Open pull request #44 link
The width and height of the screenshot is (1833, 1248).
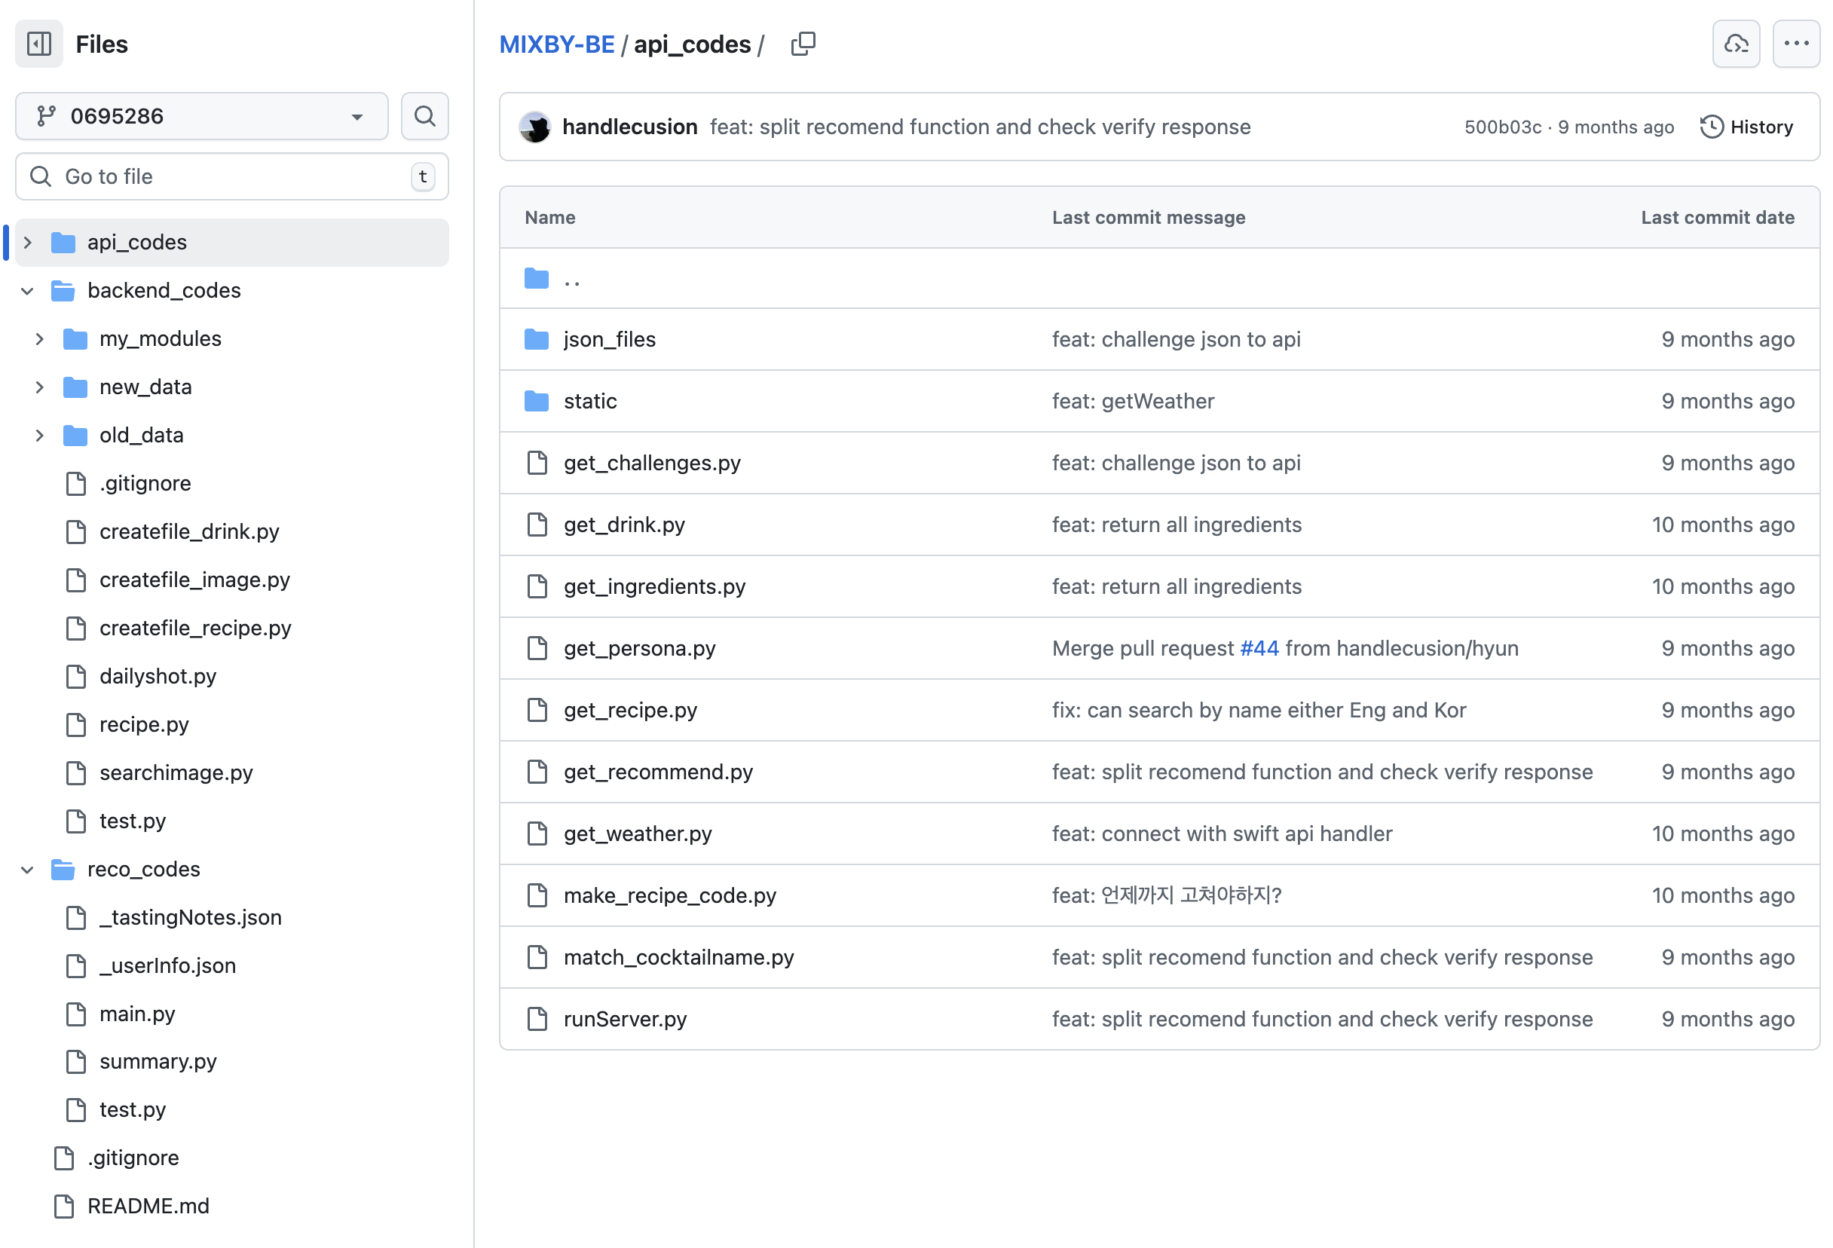pyautogui.click(x=1259, y=648)
